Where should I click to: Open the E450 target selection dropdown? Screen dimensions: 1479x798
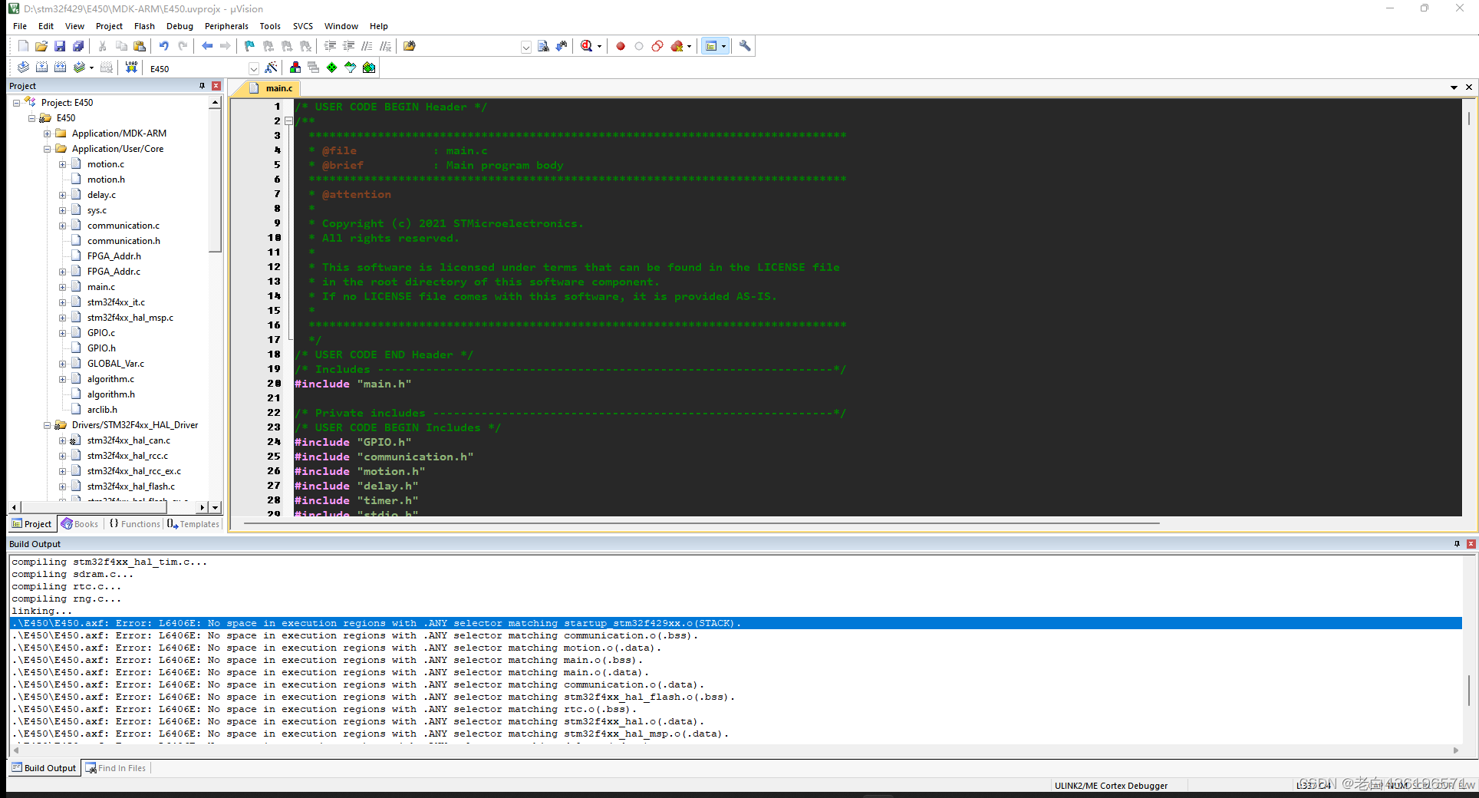click(254, 68)
